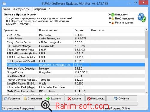Click the scrollbar up arrow
Screen dimensions: 150x112
point(146,30)
